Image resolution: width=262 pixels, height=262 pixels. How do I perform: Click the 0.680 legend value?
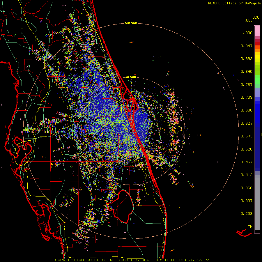[x=247, y=110]
